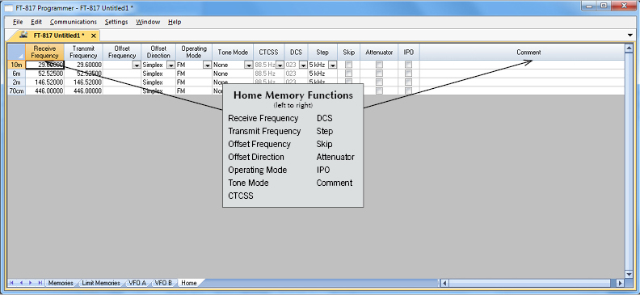Select the 10m row header
Image resolution: width=640 pixels, height=295 pixels.
16,65
